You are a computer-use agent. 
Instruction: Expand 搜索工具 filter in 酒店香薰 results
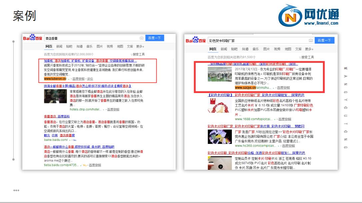138,54
